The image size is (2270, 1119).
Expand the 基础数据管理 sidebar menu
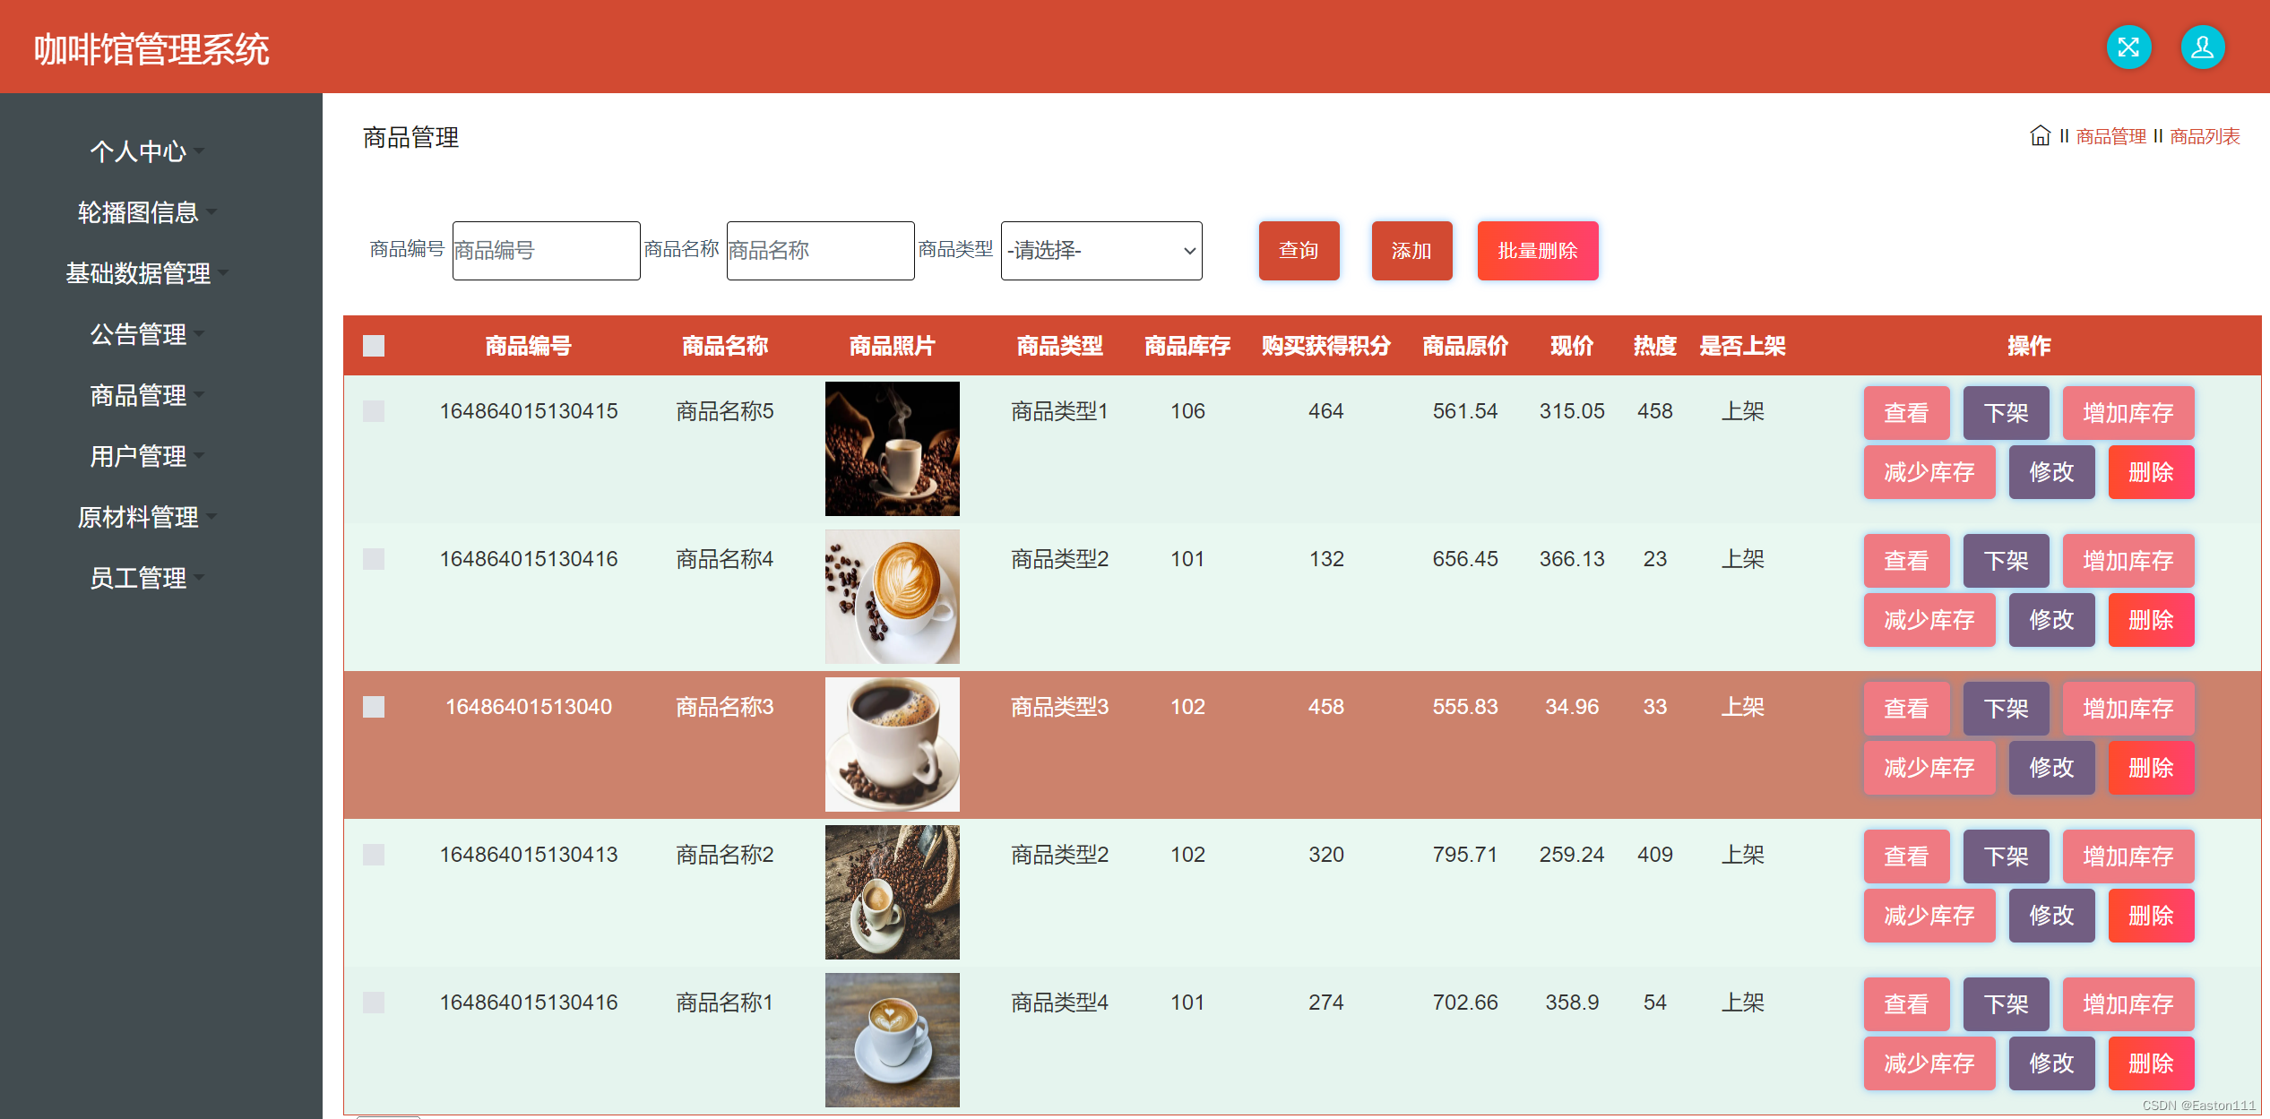(x=148, y=273)
